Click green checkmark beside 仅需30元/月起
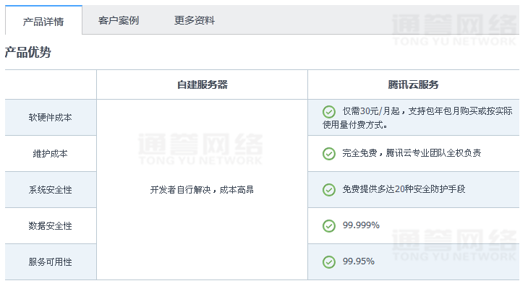The width and height of the screenshot is (528, 286). click(328, 111)
